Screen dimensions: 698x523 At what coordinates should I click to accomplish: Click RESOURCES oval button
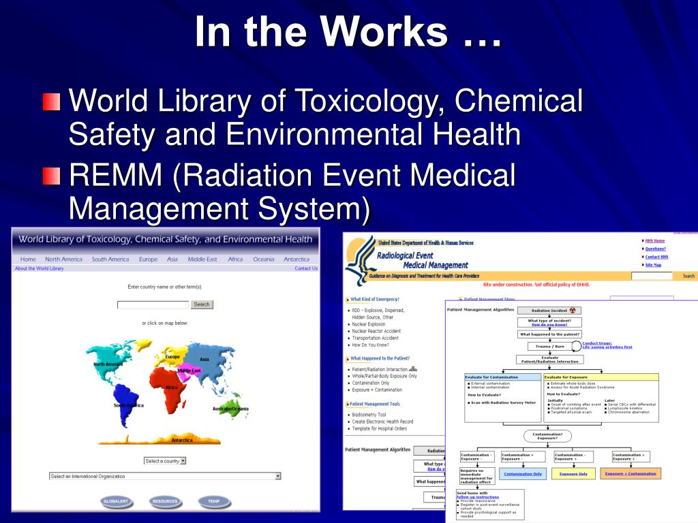click(165, 501)
